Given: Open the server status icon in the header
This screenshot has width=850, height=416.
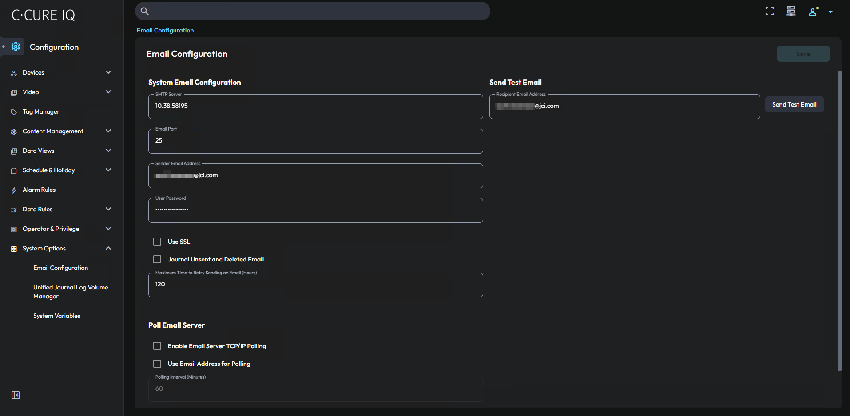Looking at the screenshot, I should pyautogui.click(x=791, y=11).
